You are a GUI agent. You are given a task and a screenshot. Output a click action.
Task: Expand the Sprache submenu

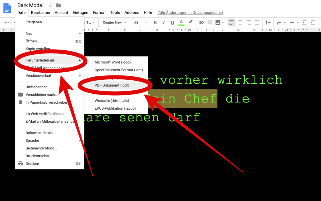pyautogui.click(x=50, y=141)
